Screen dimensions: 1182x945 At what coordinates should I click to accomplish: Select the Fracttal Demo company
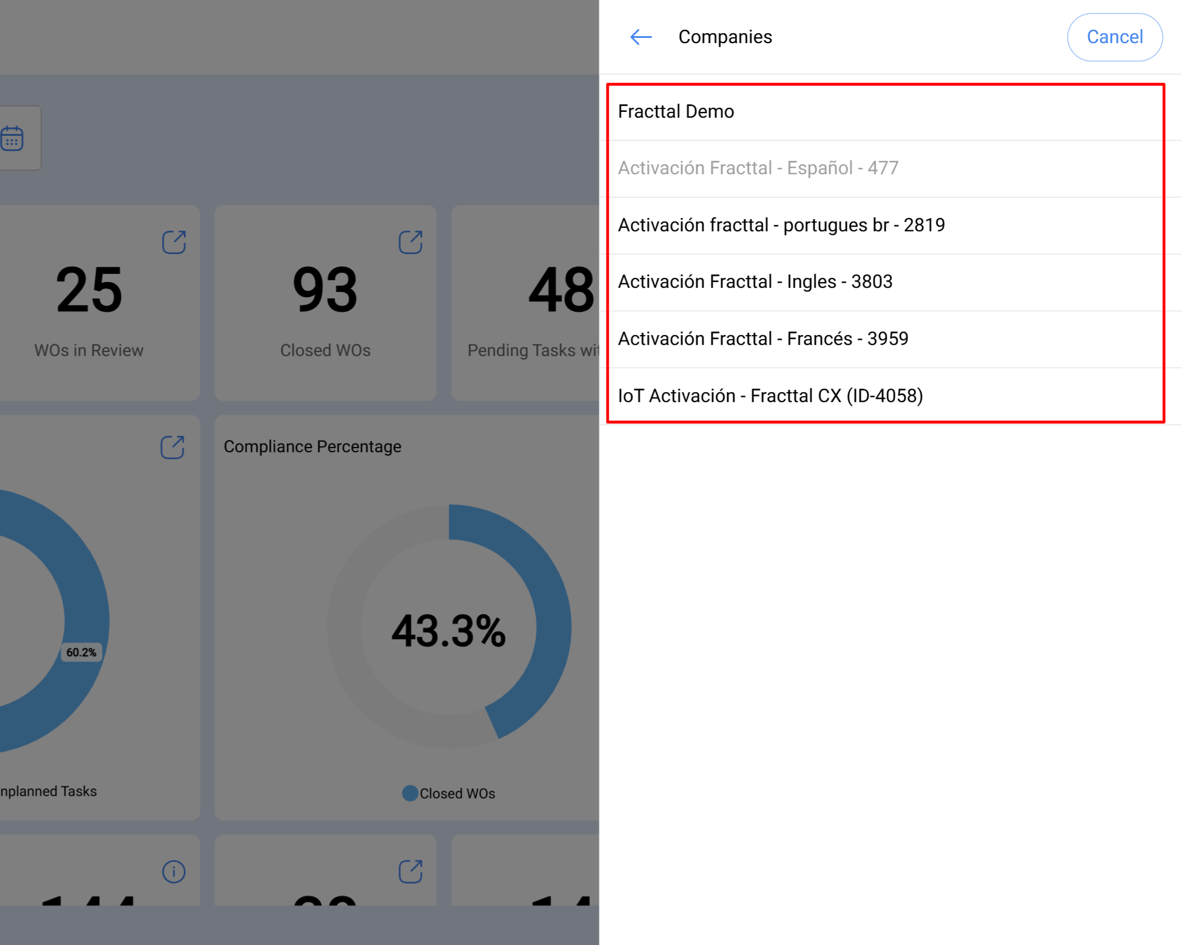coord(676,112)
